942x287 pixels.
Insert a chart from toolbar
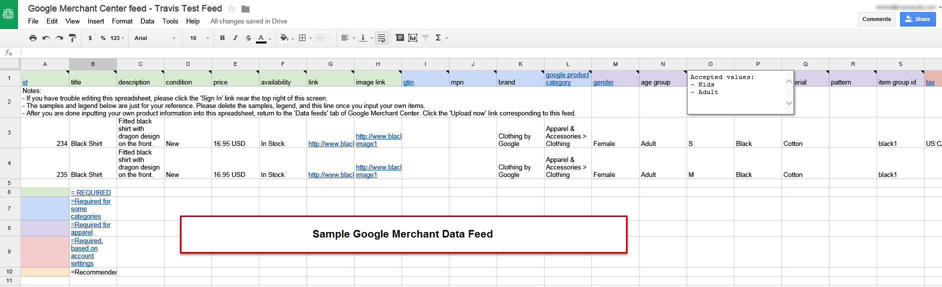coord(412,38)
